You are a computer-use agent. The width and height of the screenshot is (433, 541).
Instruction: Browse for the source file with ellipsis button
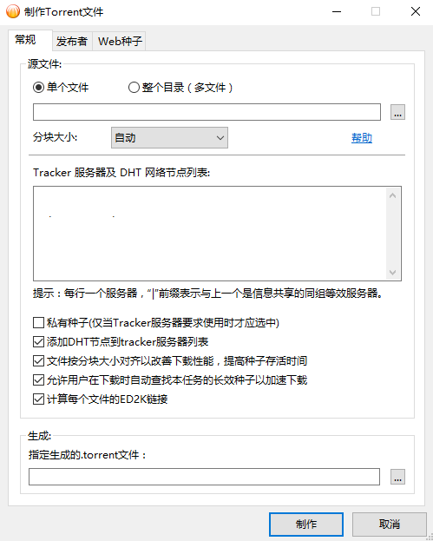point(397,112)
